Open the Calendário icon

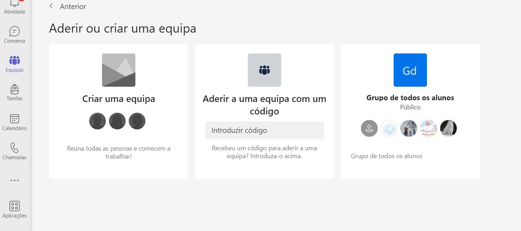tap(14, 119)
